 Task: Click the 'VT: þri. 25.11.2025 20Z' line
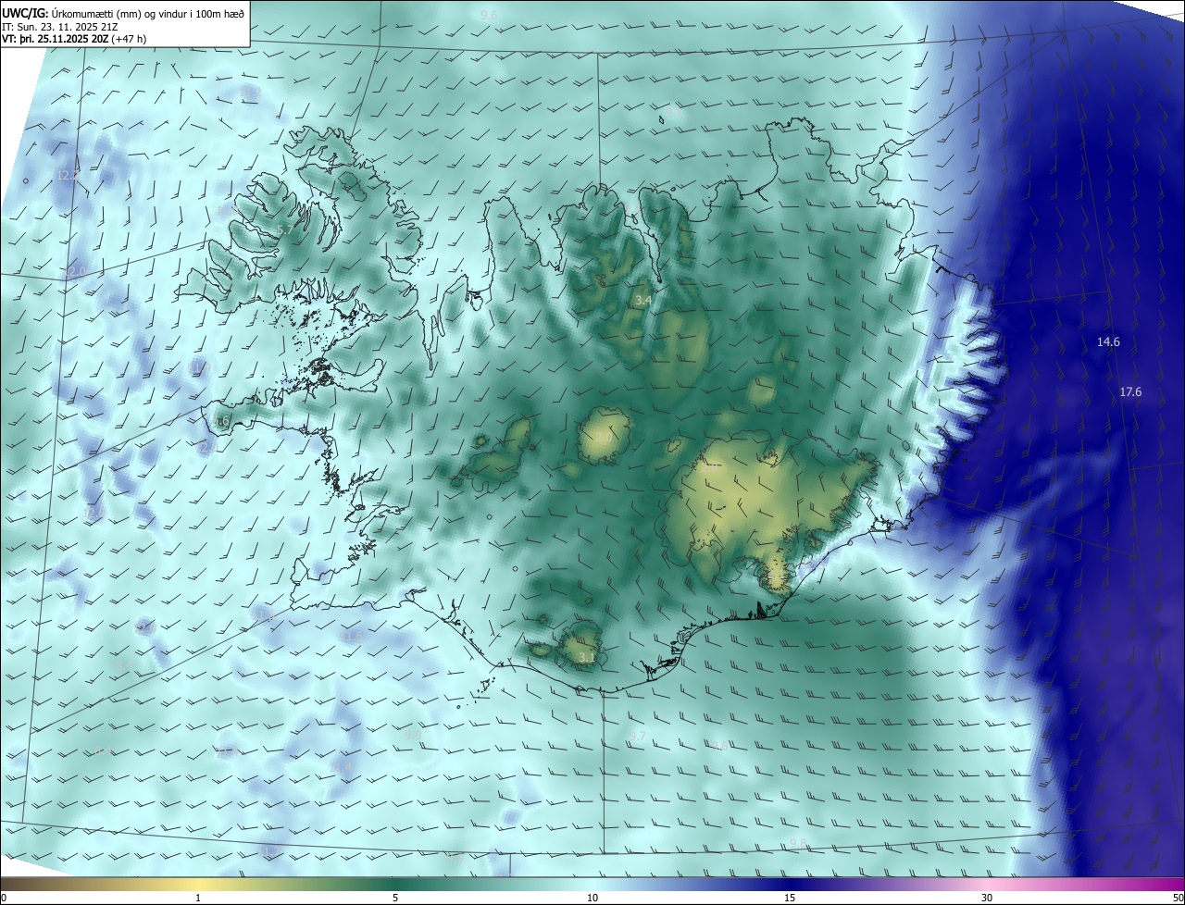coord(73,39)
